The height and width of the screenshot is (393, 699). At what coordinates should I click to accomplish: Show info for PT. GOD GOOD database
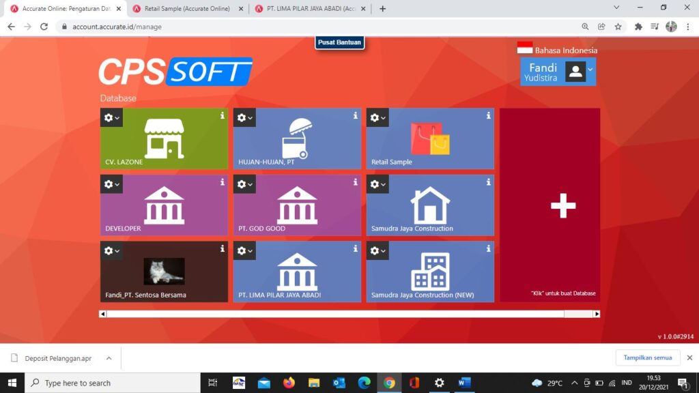pos(355,181)
